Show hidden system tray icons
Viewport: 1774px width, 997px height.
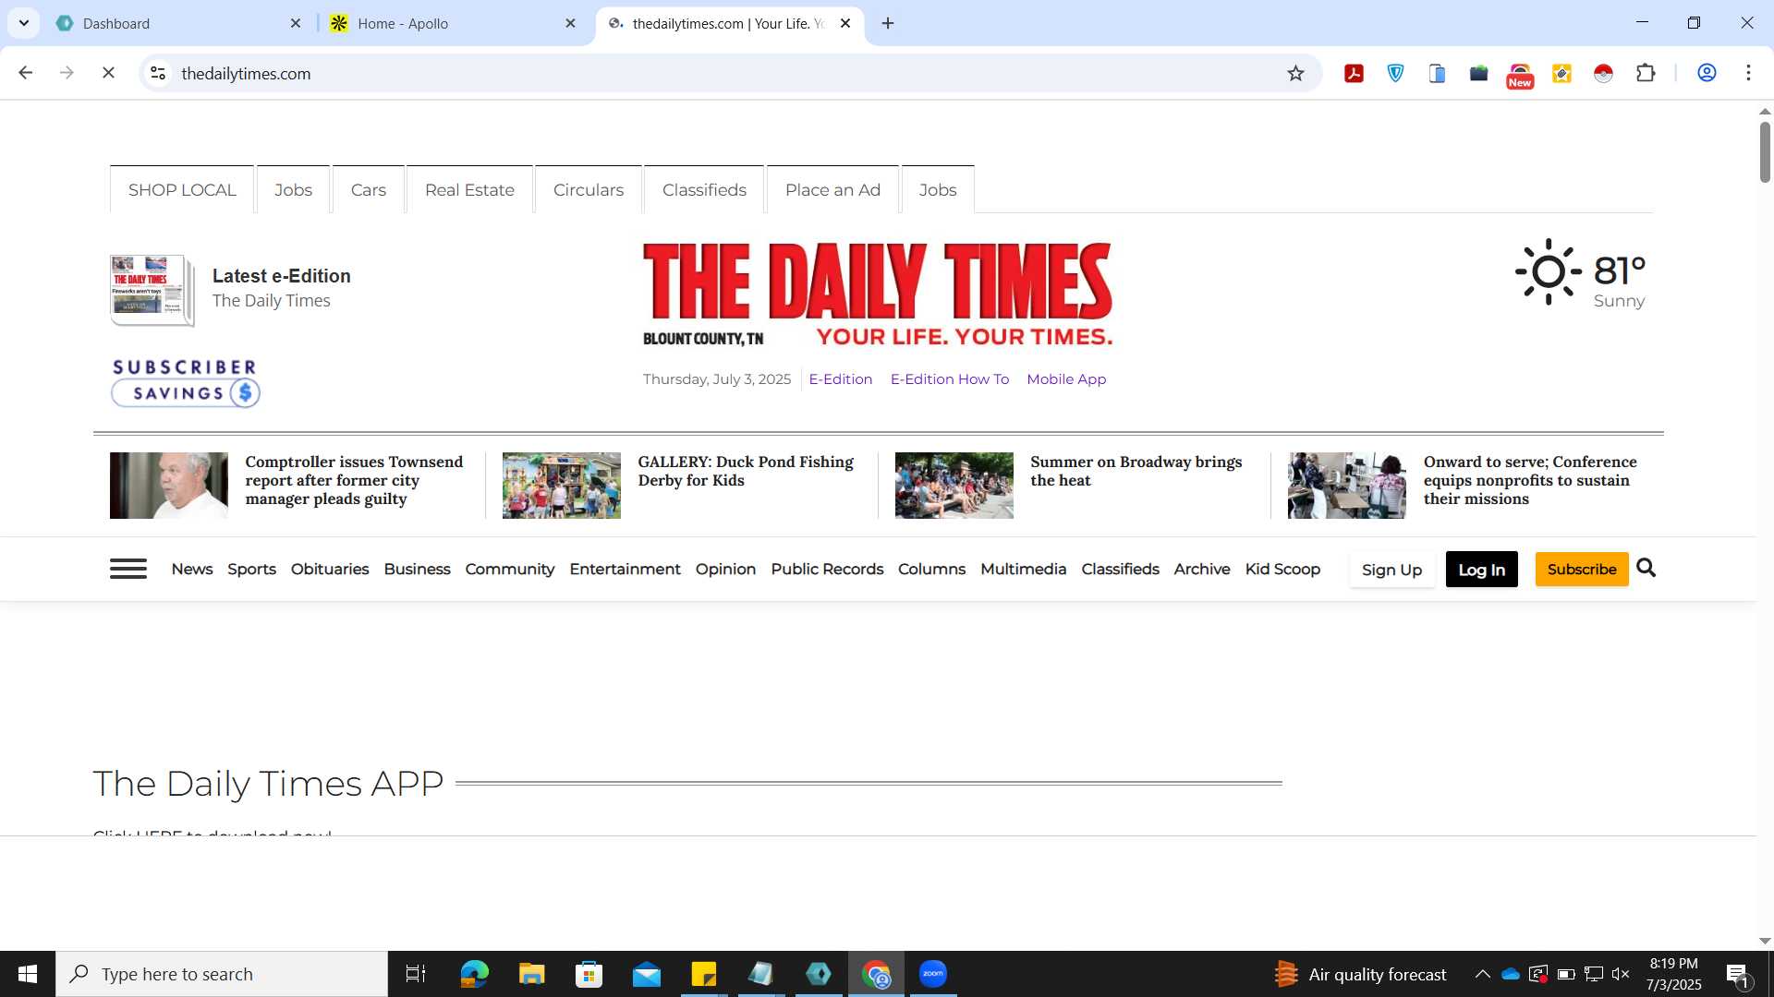click(1482, 974)
